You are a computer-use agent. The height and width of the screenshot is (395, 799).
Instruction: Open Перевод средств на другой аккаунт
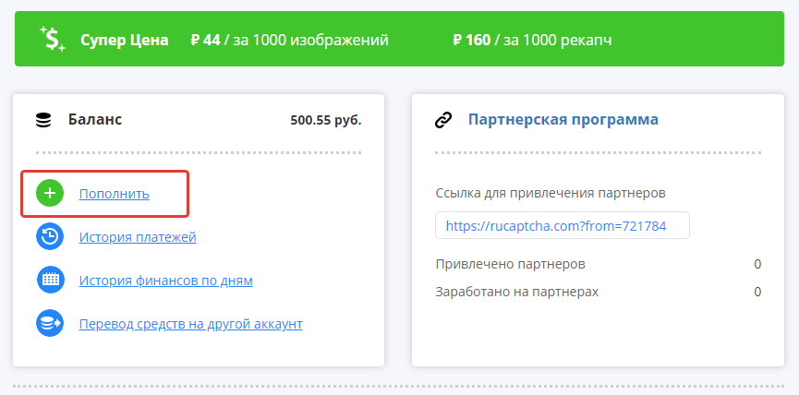click(191, 324)
